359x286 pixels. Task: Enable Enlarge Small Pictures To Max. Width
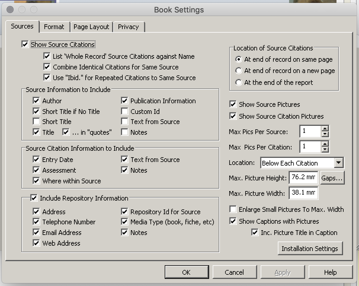[233, 209]
